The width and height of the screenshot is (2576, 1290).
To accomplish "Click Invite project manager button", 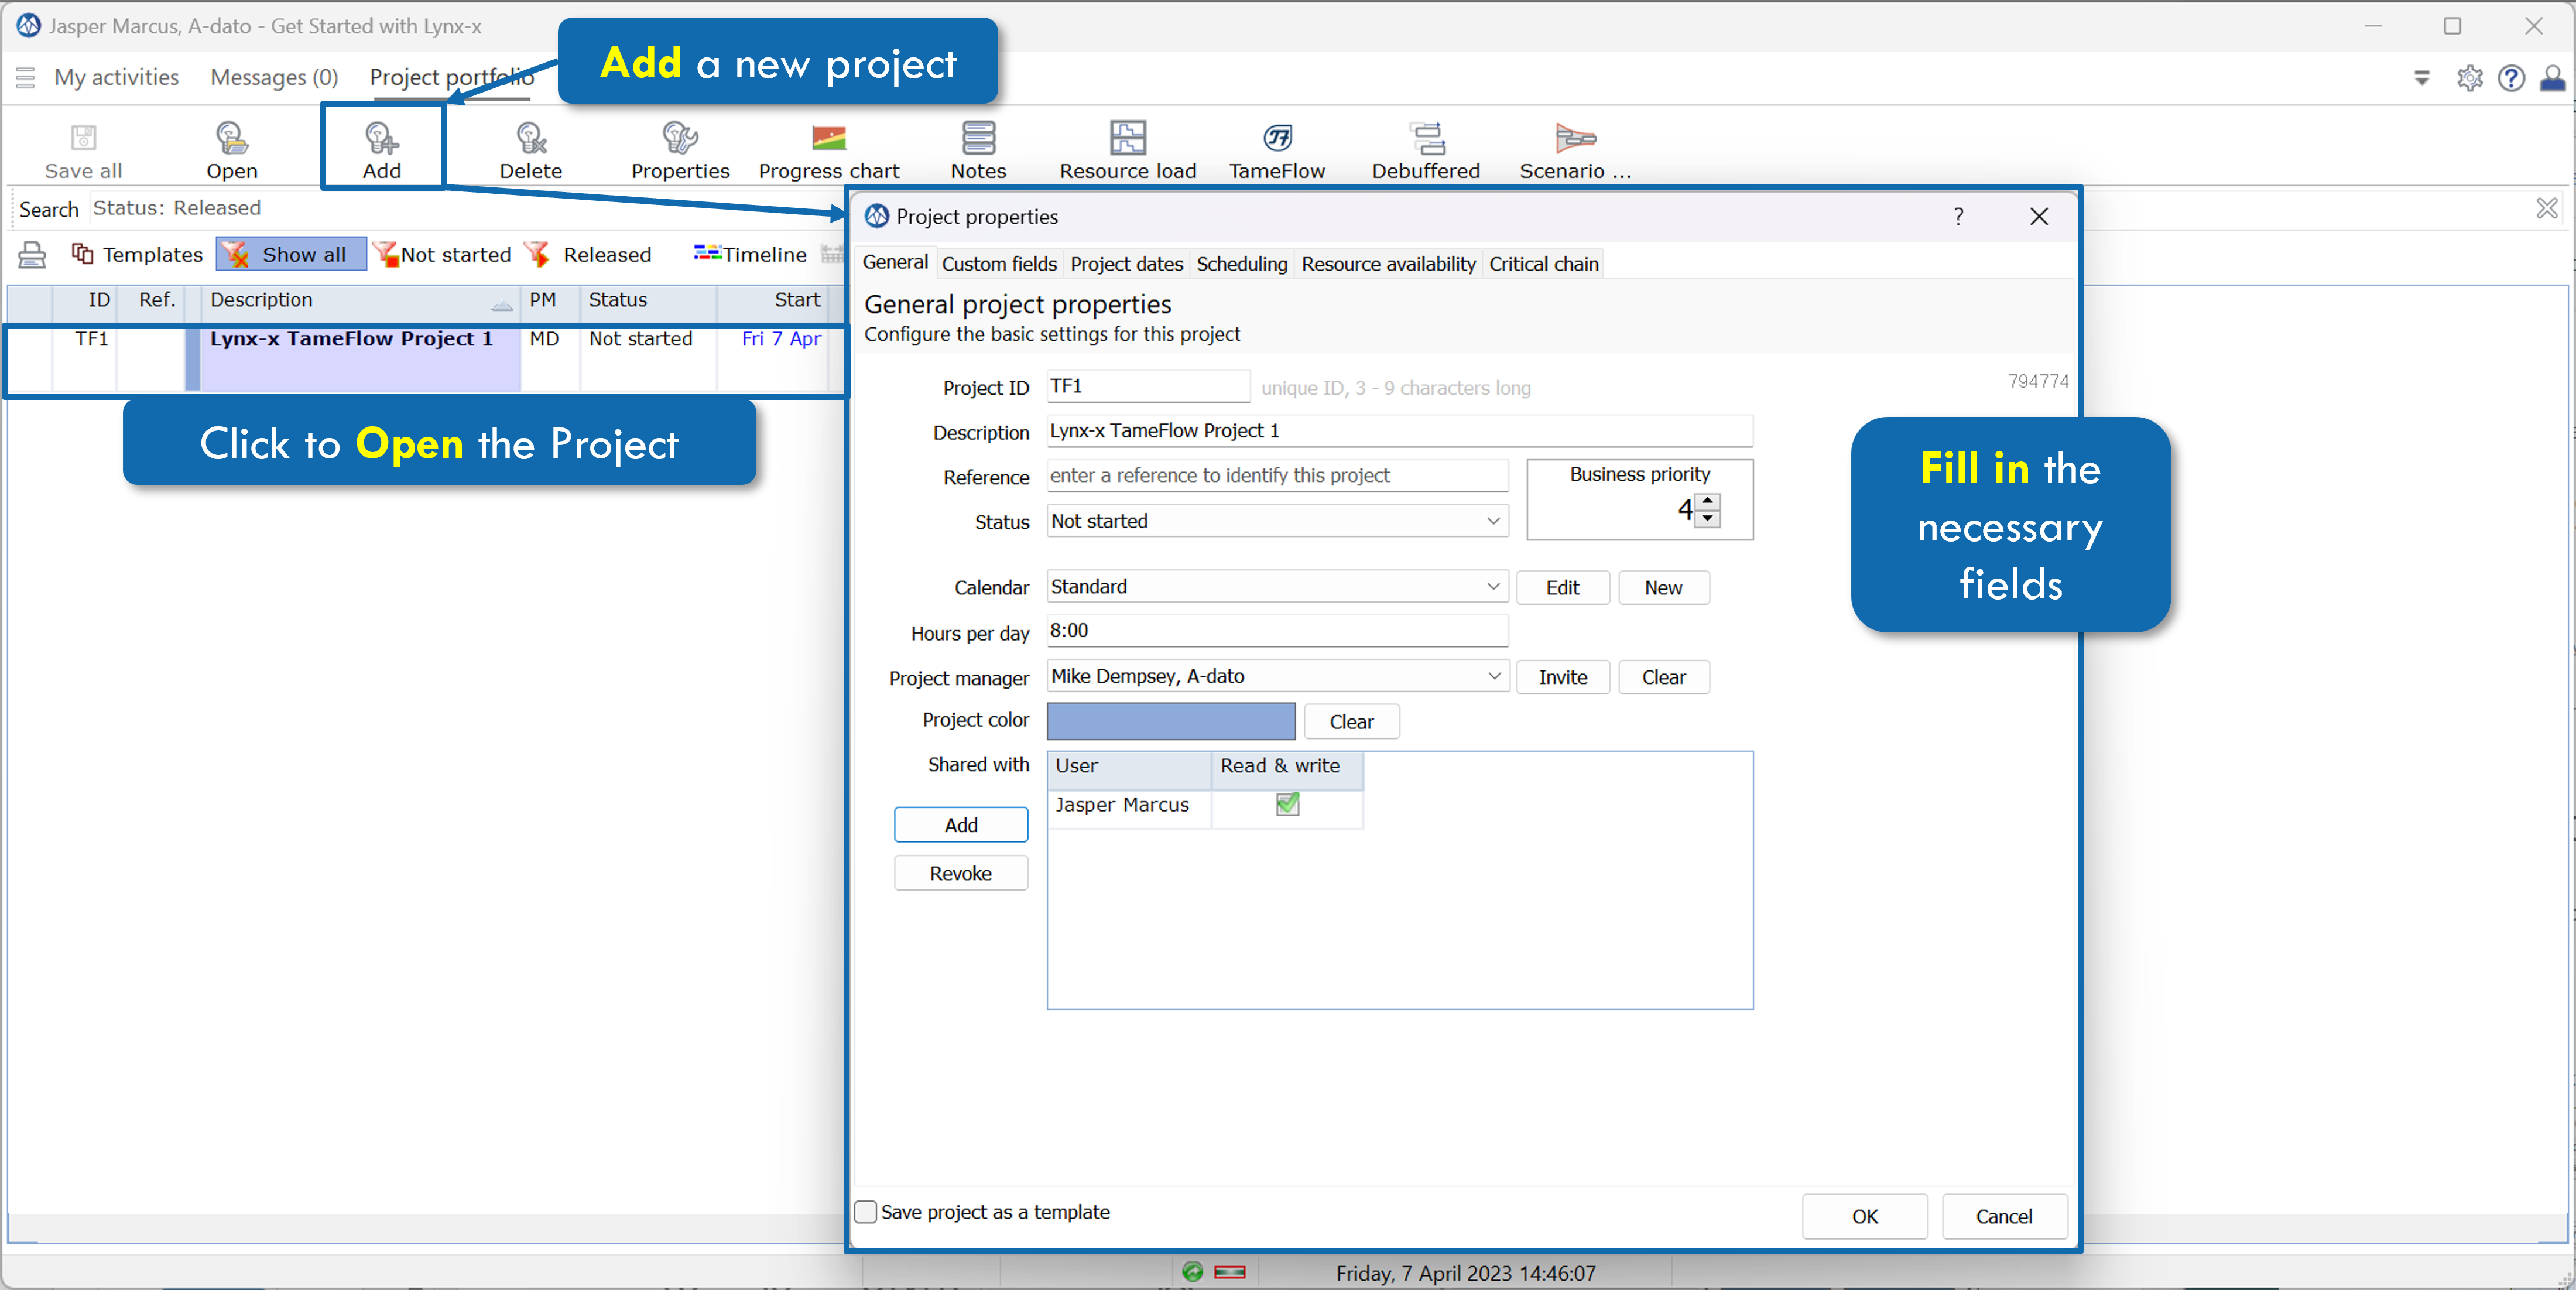I will point(1562,677).
